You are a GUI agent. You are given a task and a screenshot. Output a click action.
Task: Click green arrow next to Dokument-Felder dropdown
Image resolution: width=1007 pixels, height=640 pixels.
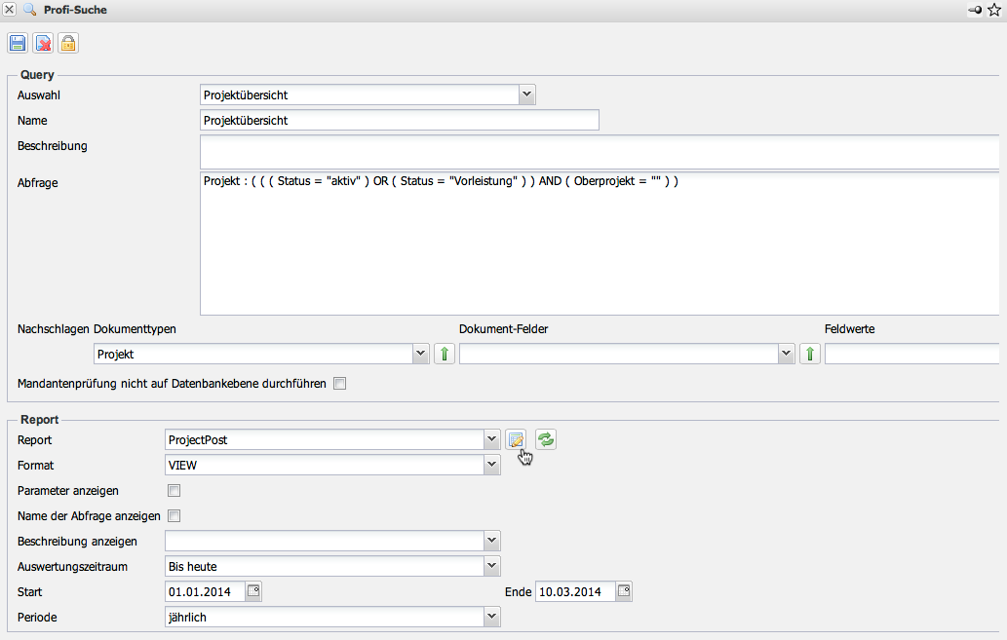point(809,355)
